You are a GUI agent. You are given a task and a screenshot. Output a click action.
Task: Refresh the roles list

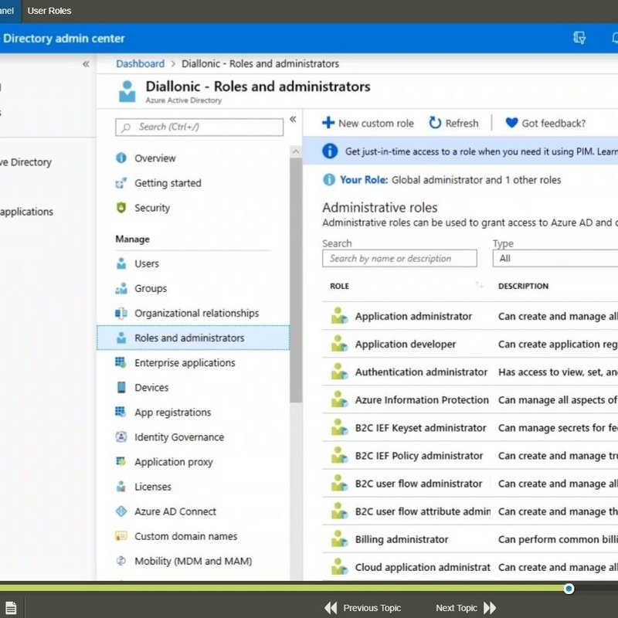point(453,123)
